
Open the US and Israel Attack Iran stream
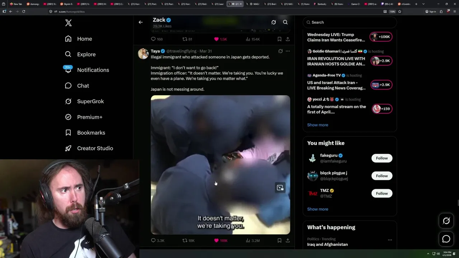coord(336,85)
